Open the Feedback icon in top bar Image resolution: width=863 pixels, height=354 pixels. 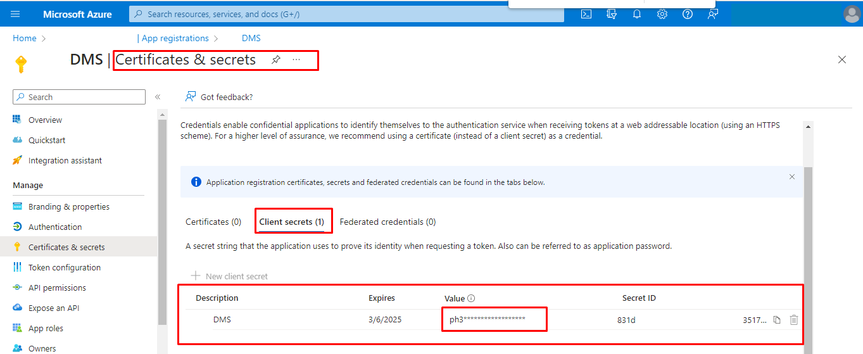[x=713, y=14]
